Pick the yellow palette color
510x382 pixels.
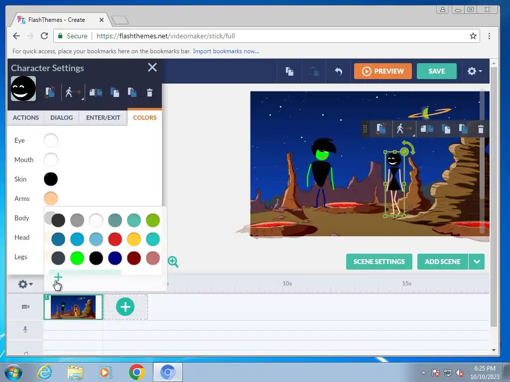tap(133, 239)
